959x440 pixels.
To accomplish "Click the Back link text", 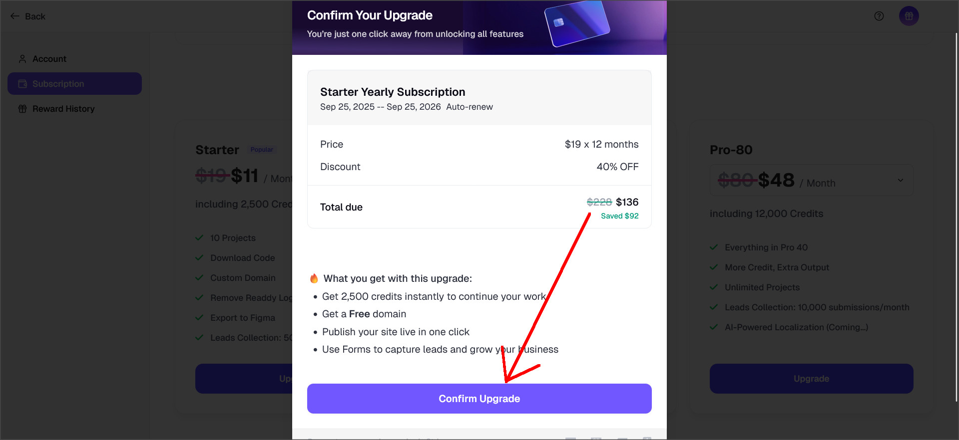I will 35,16.
